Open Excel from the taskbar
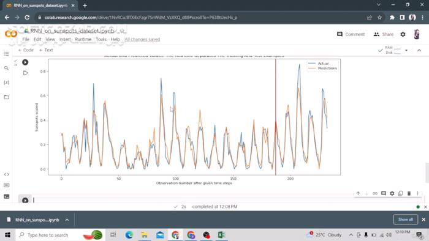 (221, 235)
